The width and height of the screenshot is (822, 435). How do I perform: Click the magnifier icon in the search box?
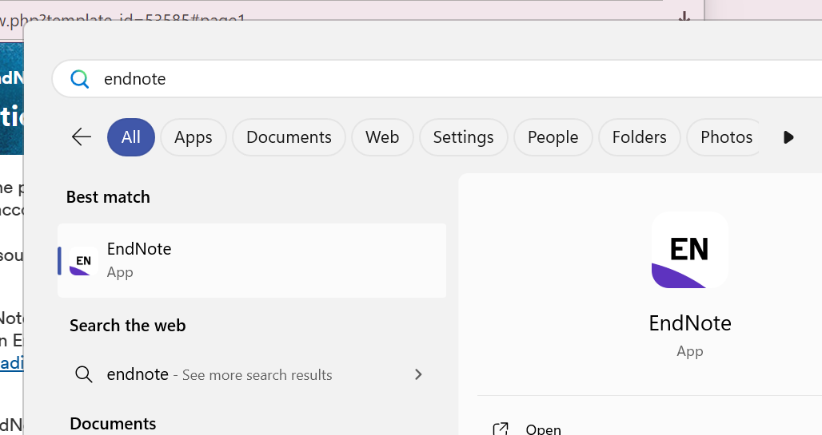pos(79,79)
